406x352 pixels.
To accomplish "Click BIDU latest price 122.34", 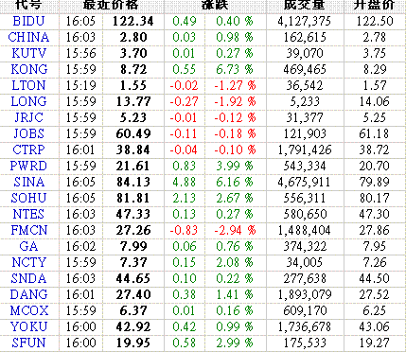I will click(x=132, y=21).
